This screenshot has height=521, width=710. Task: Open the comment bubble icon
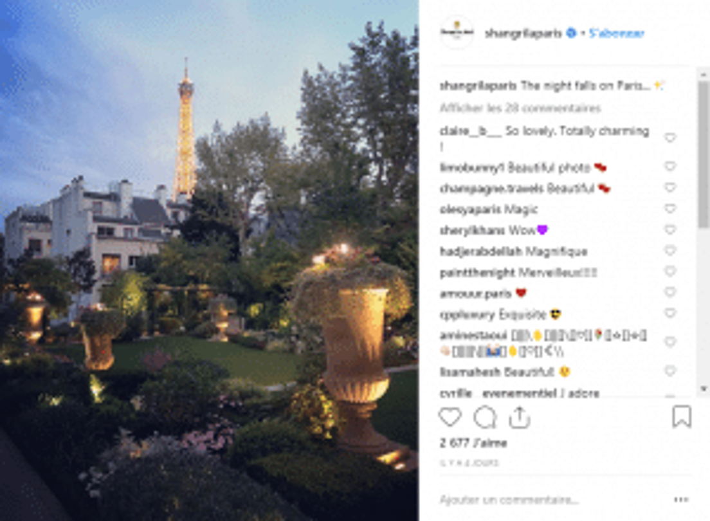(485, 417)
